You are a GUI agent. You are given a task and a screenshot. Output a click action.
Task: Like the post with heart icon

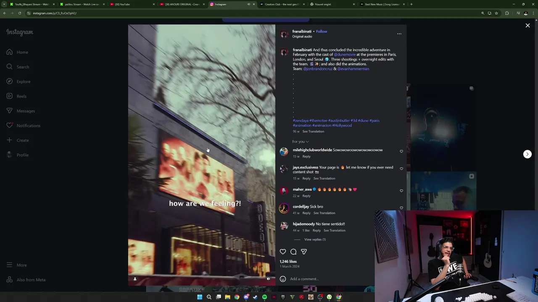pos(283,252)
